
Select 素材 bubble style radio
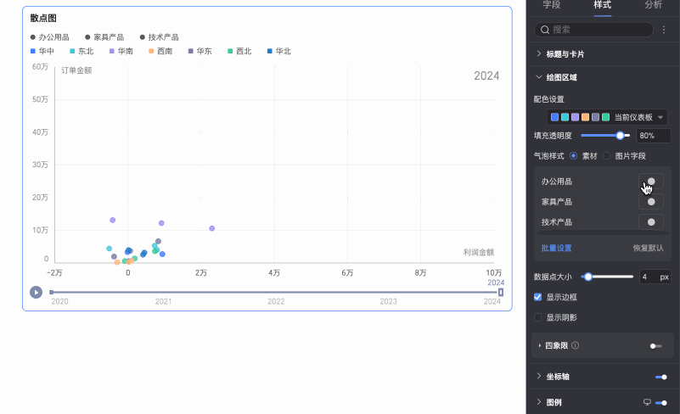pos(573,155)
